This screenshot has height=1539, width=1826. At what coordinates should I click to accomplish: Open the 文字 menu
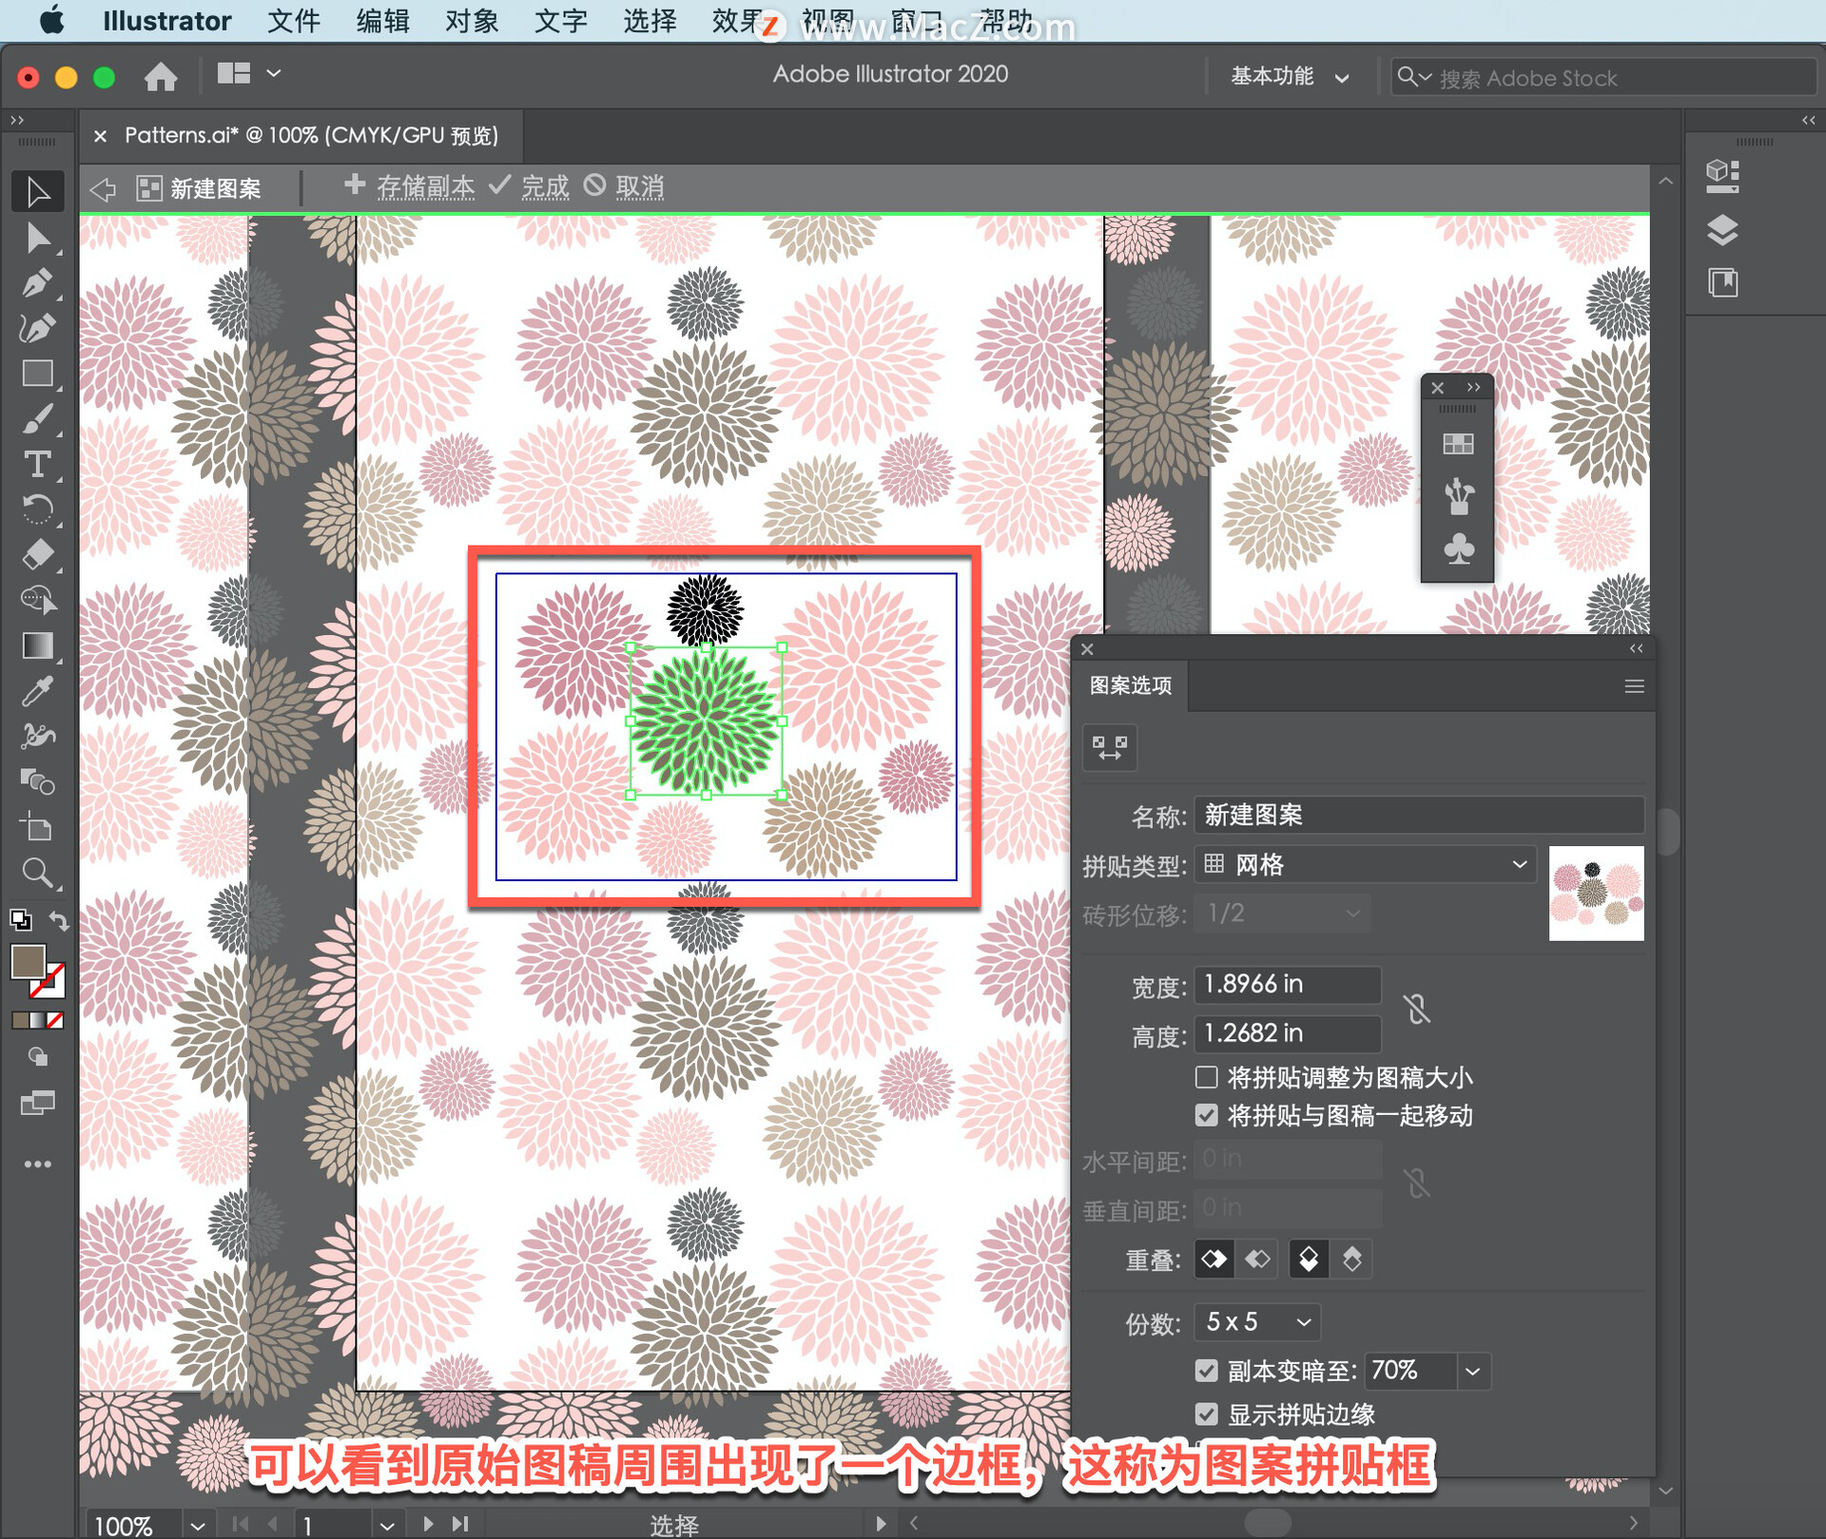(x=561, y=21)
